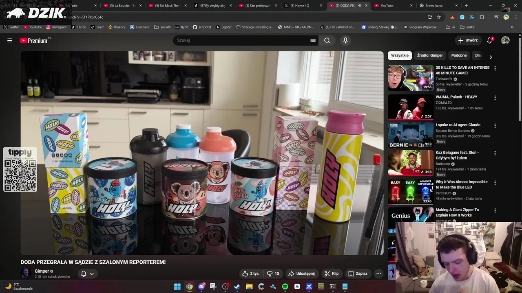The height and width of the screenshot is (293, 522).
Task: Click the main video player
Action: point(202,153)
